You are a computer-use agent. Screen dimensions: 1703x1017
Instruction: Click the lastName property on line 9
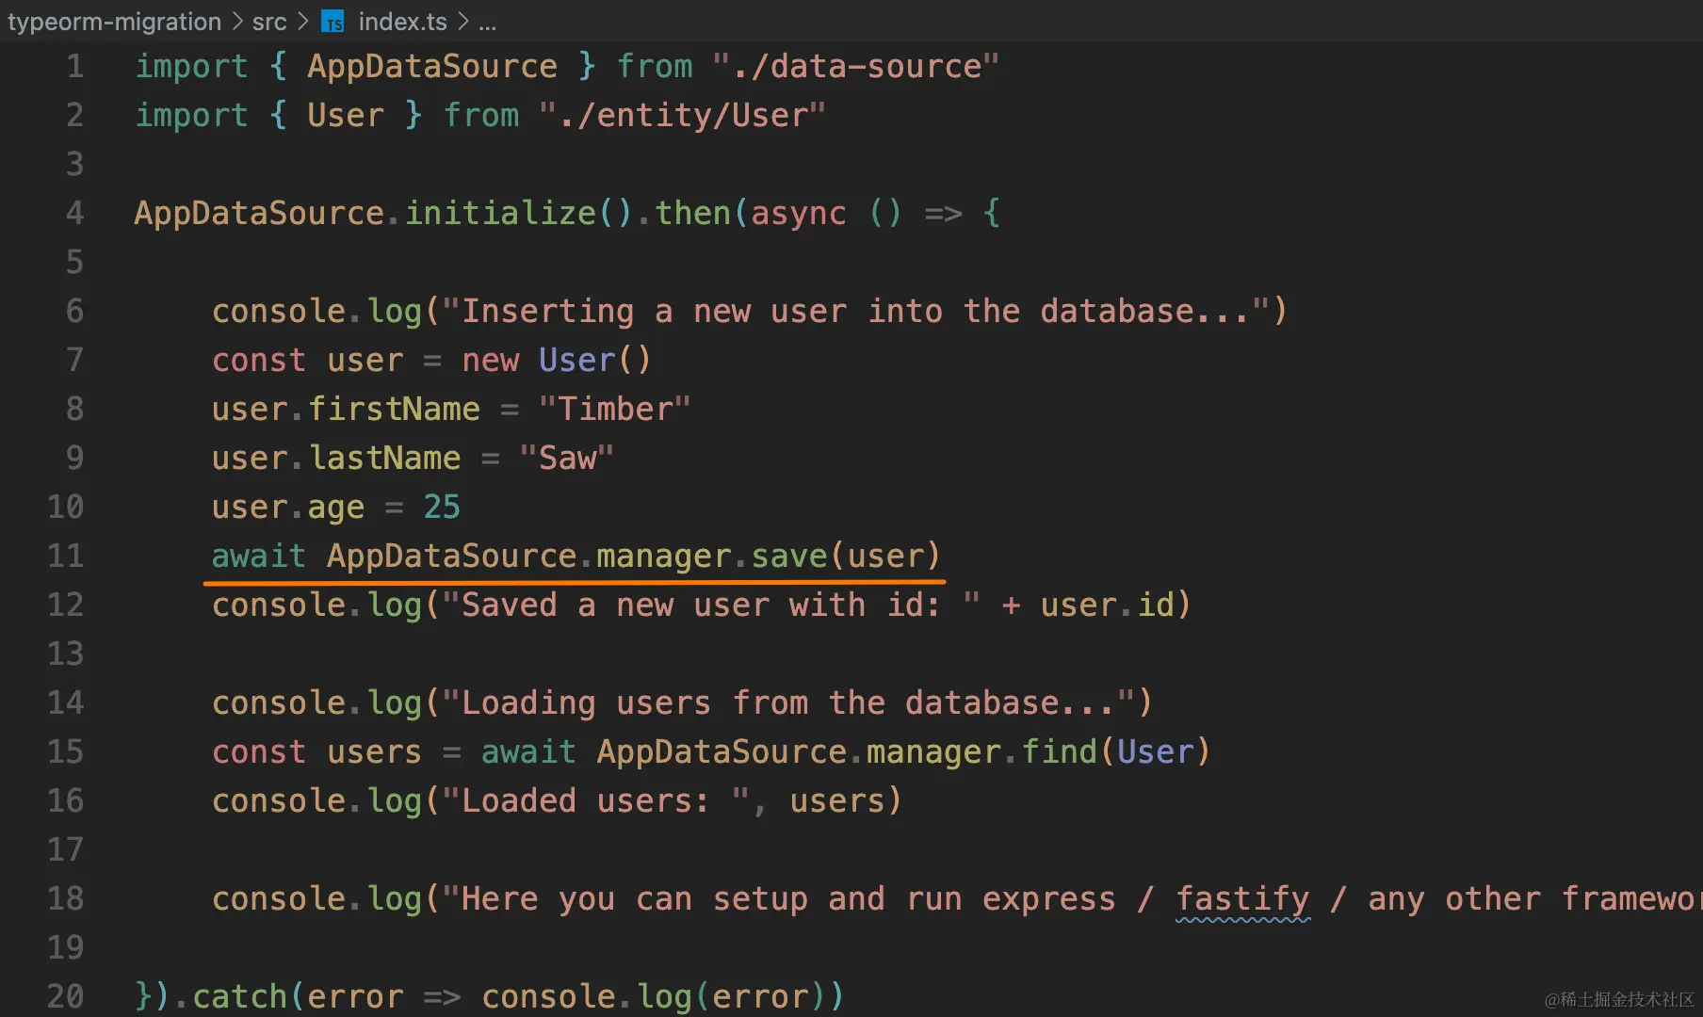(385, 458)
